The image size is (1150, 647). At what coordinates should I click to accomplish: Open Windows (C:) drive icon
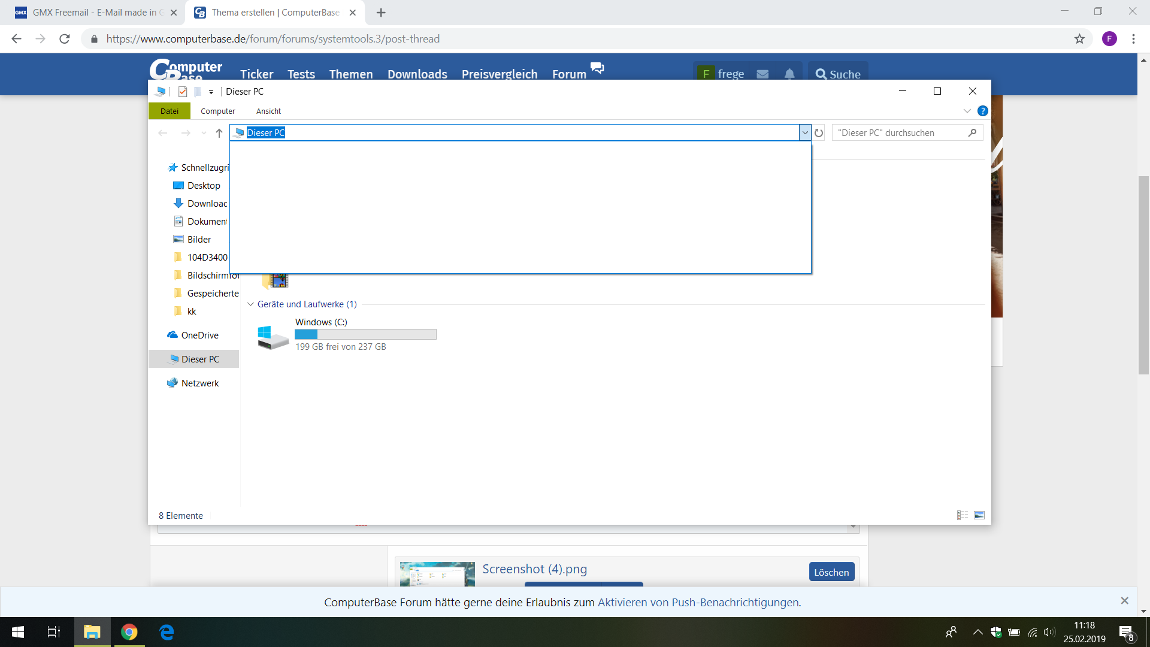273,335
